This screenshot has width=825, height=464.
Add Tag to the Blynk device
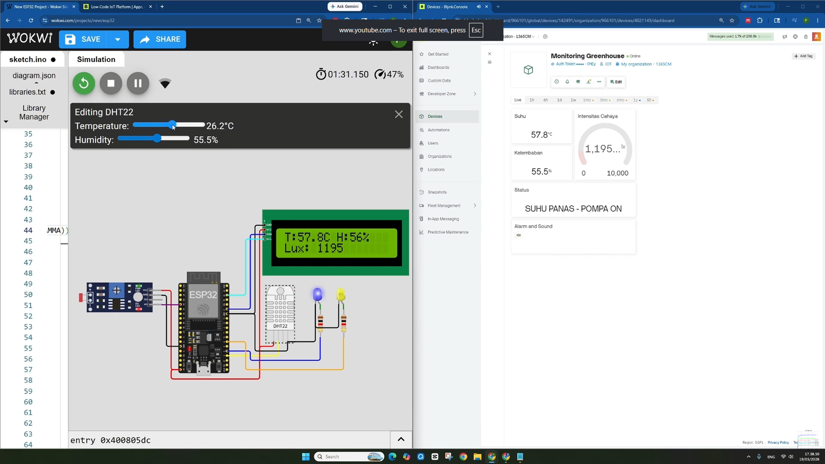pos(803,56)
